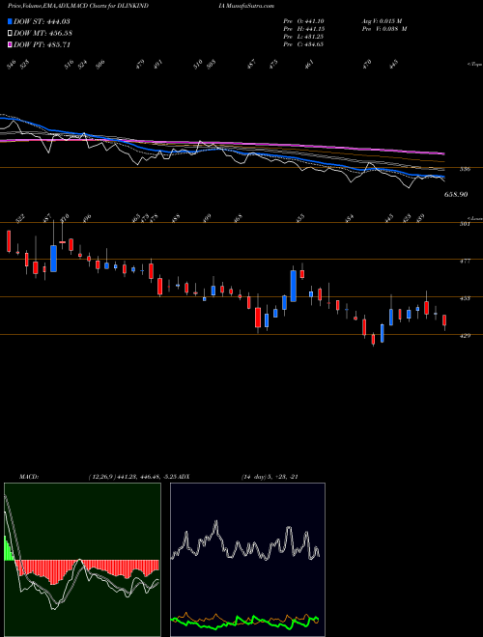Viewport: 483px width, 637px height.
Task: Click the <Tops label at right edge
Action: pos(474,65)
